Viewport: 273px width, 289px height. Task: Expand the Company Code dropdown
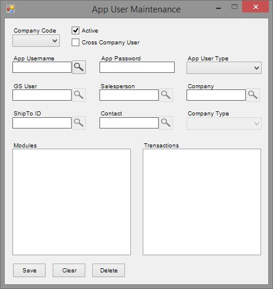(36, 41)
